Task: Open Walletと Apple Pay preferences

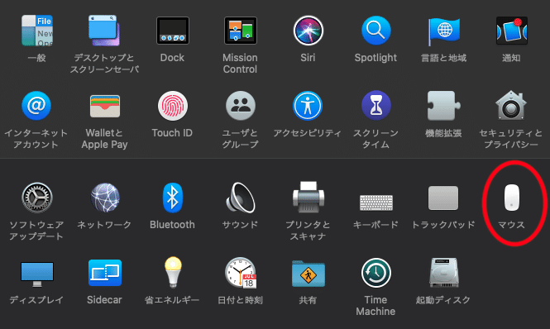Action: pos(104,106)
